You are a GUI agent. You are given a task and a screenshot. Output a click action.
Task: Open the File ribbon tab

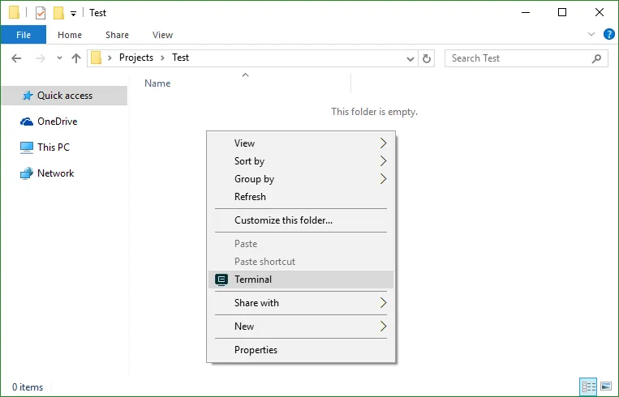click(24, 35)
